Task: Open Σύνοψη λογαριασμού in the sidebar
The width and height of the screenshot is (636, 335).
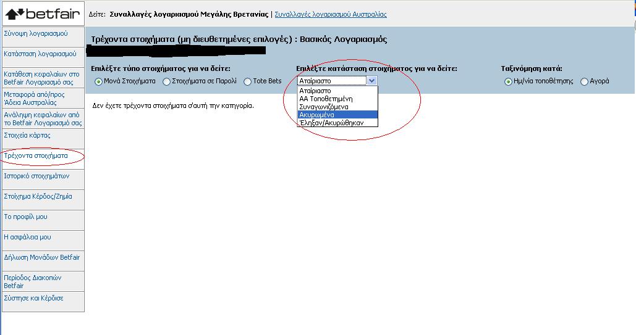Action: [x=36, y=33]
